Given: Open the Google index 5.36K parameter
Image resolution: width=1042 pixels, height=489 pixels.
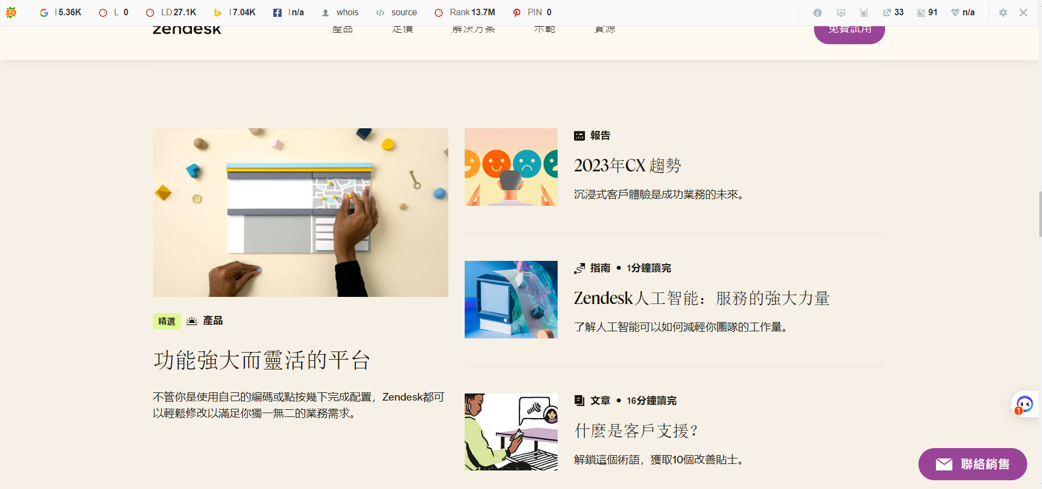Looking at the screenshot, I should pos(61,13).
